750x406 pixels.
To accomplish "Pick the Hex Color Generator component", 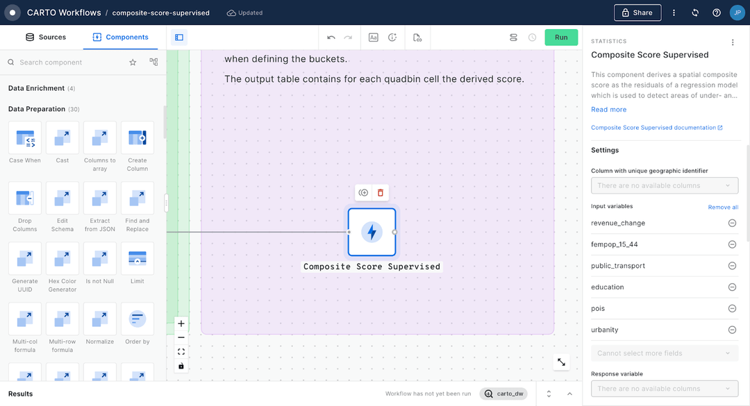I will point(62,260).
